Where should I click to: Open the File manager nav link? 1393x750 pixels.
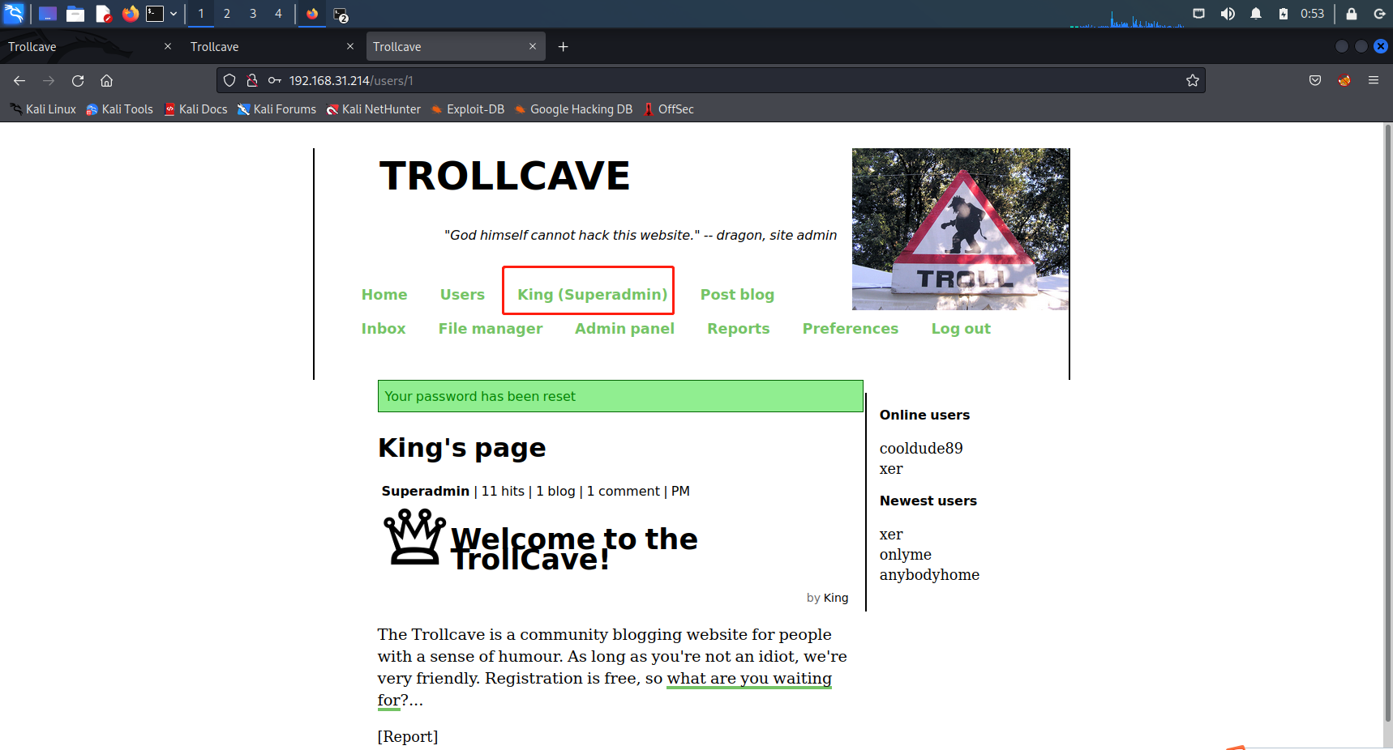(491, 329)
